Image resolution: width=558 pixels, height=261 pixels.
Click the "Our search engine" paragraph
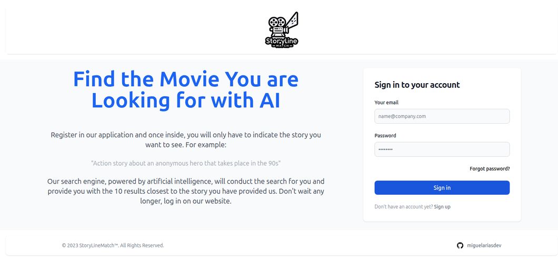(x=186, y=191)
